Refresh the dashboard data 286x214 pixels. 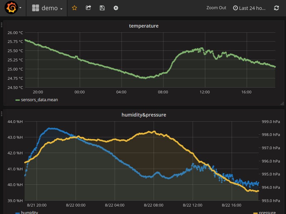[x=276, y=7]
